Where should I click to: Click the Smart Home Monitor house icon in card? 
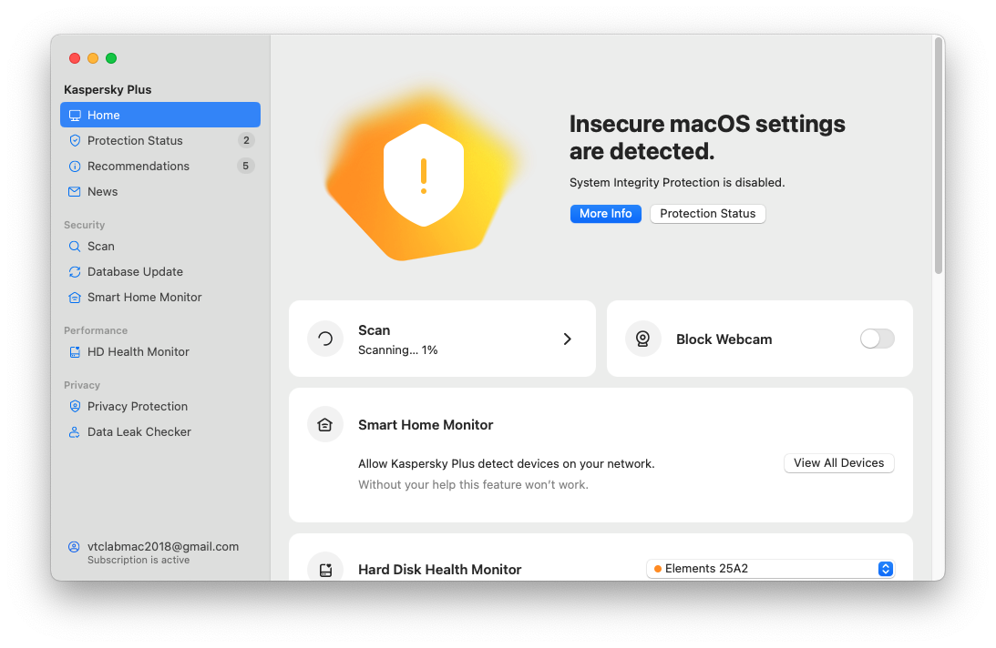(x=325, y=425)
